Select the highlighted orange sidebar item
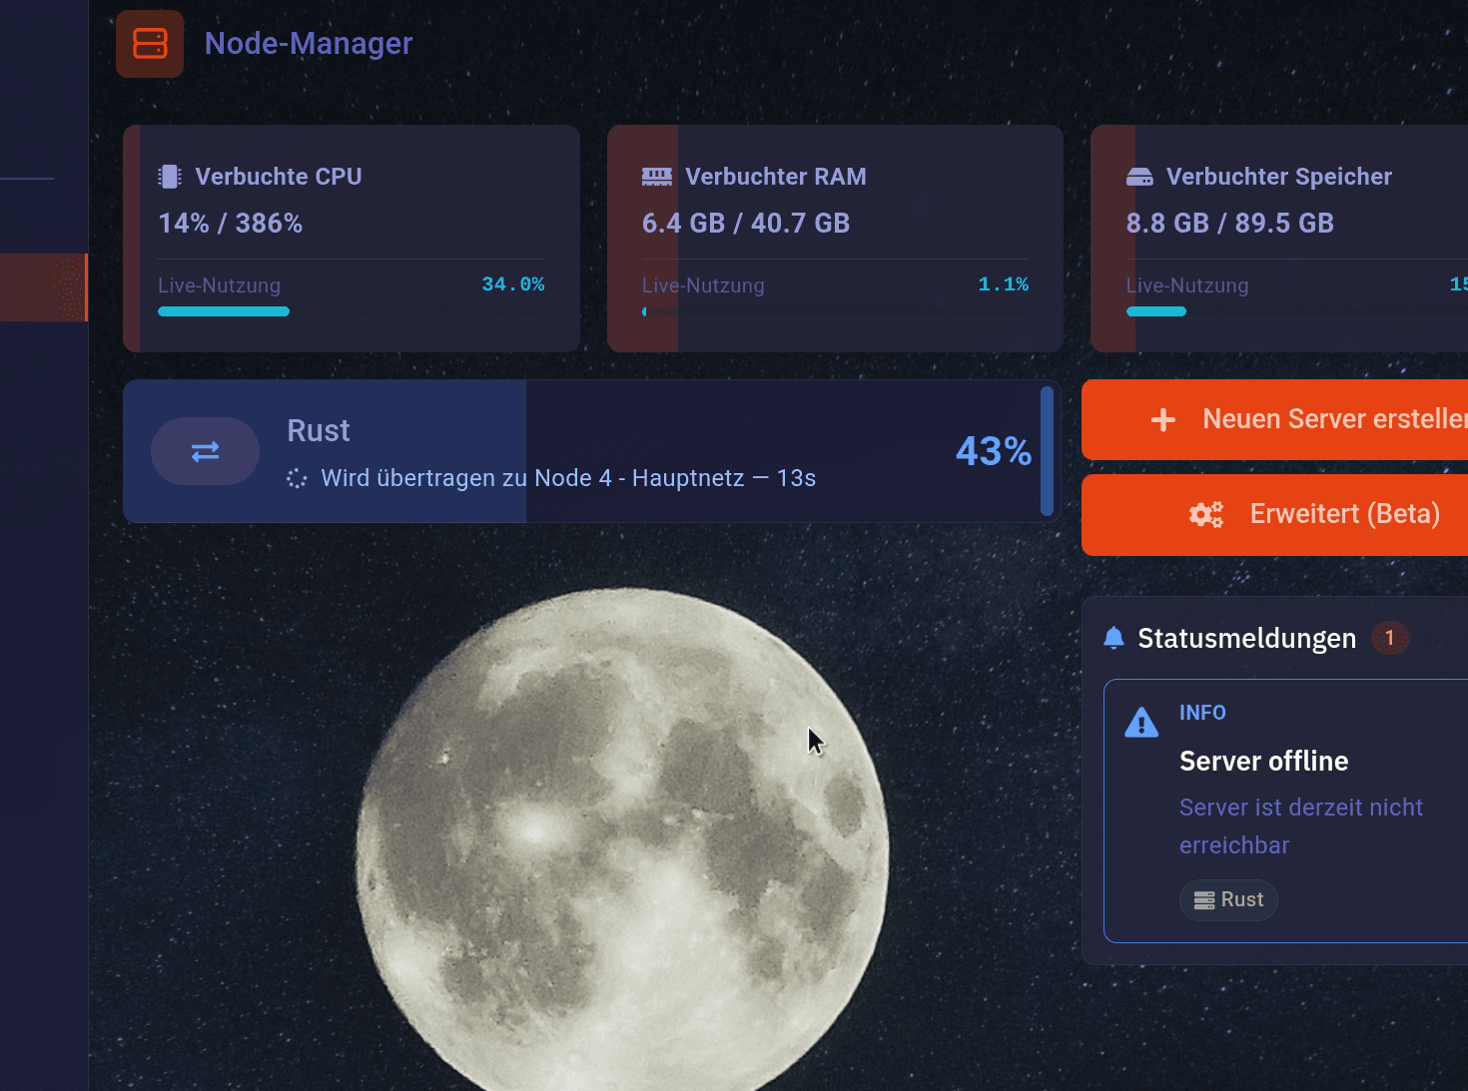The width and height of the screenshot is (1468, 1091). 44,287
